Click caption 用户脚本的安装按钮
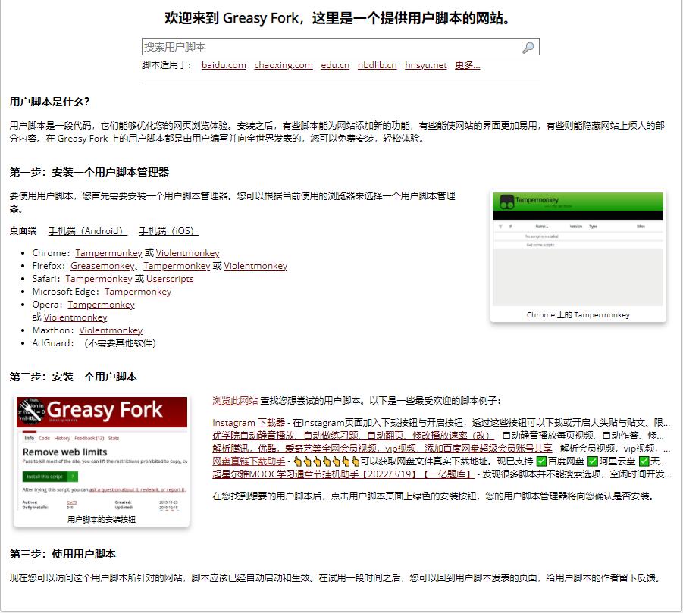Viewport: 683px width, 613px height. (x=102, y=519)
